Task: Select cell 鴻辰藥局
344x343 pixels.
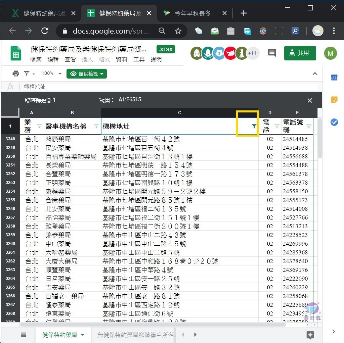Action: click(x=72, y=139)
